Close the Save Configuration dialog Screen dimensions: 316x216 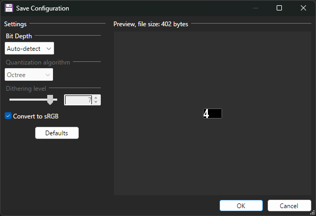pos(303,8)
